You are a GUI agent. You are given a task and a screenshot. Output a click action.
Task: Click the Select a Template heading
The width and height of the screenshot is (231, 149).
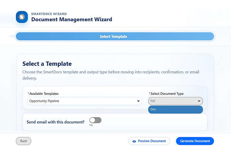(x=47, y=64)
